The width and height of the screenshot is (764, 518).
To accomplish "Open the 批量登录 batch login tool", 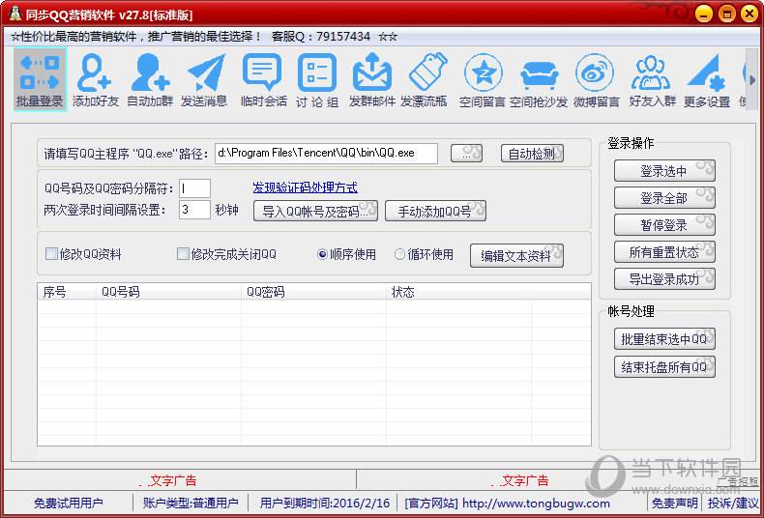I will [40, 79].
